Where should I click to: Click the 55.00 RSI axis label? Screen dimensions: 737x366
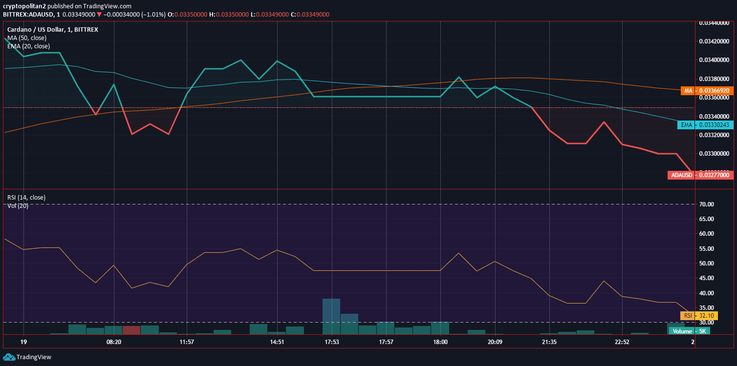707,248
